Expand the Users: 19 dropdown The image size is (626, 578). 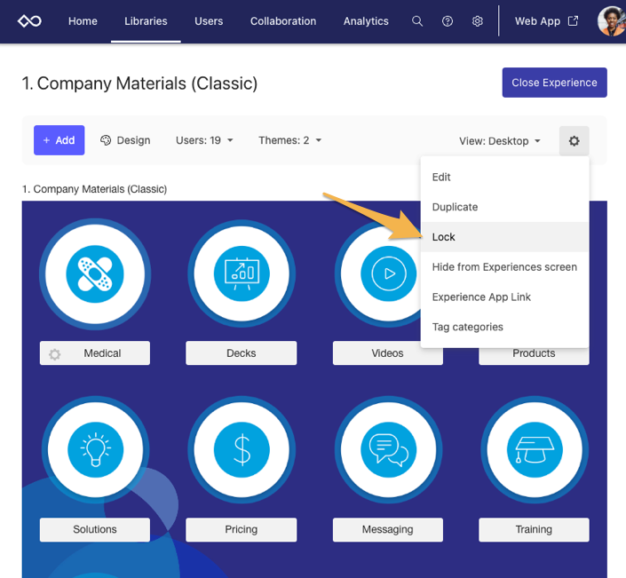pyautogui.click(x=204, y=140)
